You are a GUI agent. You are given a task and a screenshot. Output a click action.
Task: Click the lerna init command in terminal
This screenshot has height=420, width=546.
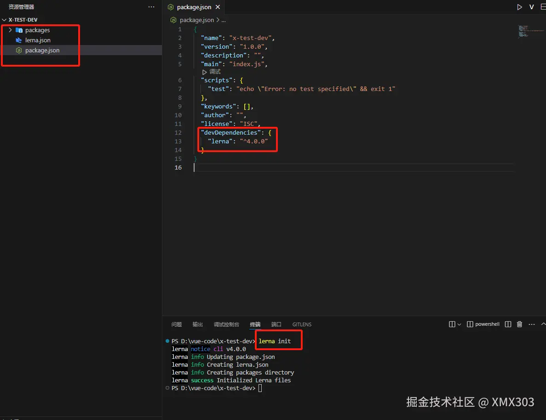coord(275,341)
